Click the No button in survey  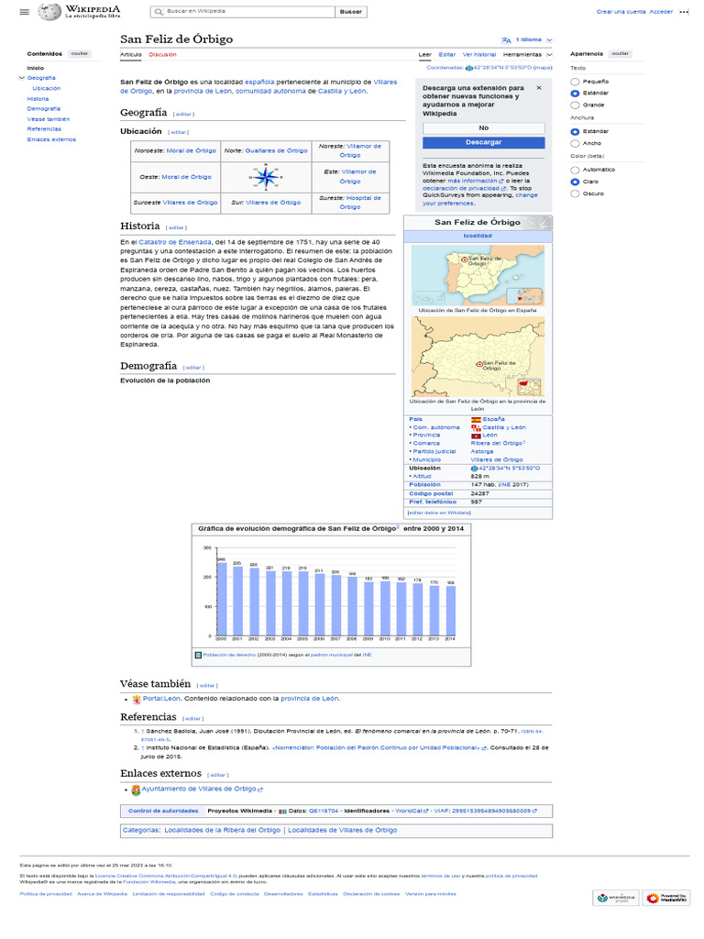coord(484,128)
